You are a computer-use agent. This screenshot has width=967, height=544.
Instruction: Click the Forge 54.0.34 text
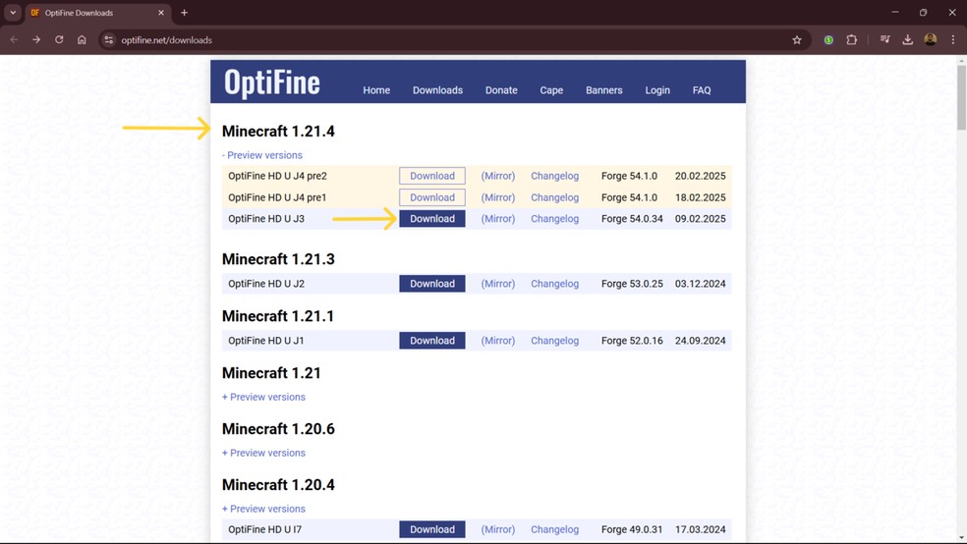coord(632,219)
